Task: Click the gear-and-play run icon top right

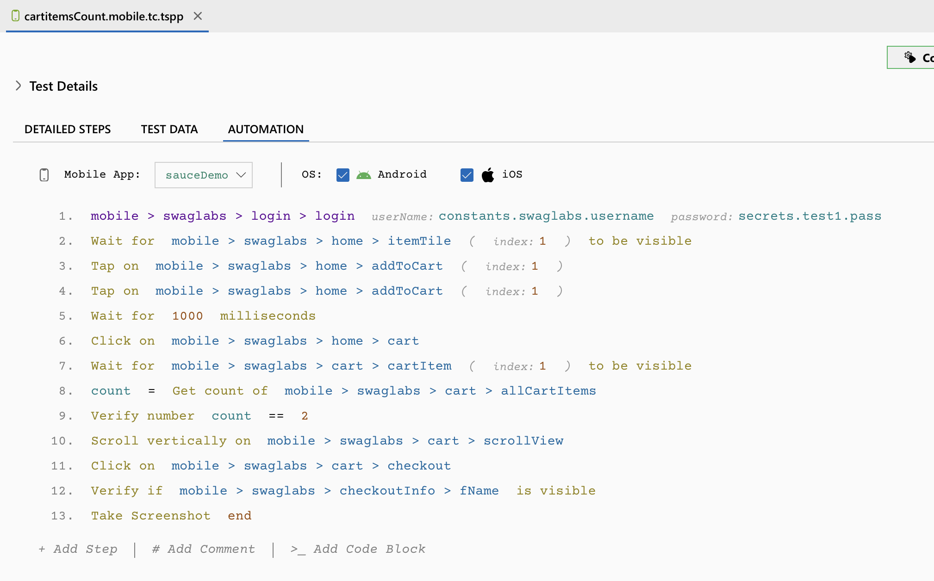Action: 909,57
